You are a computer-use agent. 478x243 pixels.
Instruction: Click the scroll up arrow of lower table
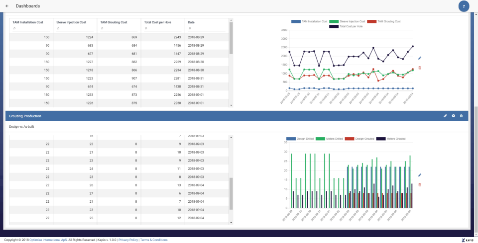231,138
